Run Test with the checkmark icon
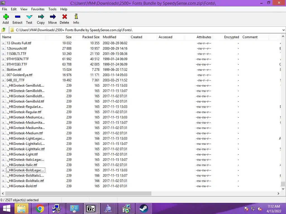The image size is (286, 214). (x=29, y=17)
